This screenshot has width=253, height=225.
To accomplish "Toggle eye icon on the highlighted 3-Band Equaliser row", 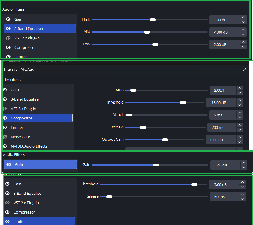I will click(x=8, y=29).
